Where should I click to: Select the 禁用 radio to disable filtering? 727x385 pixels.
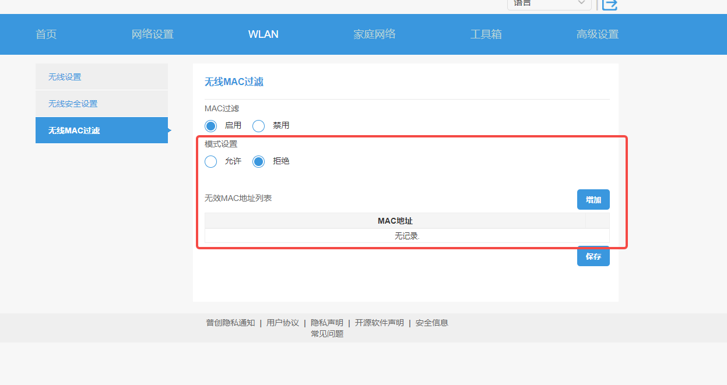(259, 126)
